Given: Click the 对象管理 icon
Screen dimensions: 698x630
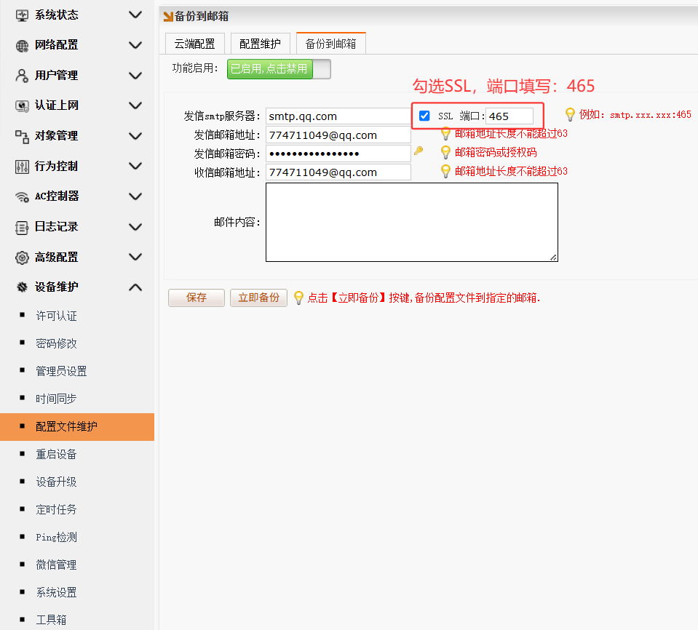Looking at the screenshot, I should tap(22, 136).
